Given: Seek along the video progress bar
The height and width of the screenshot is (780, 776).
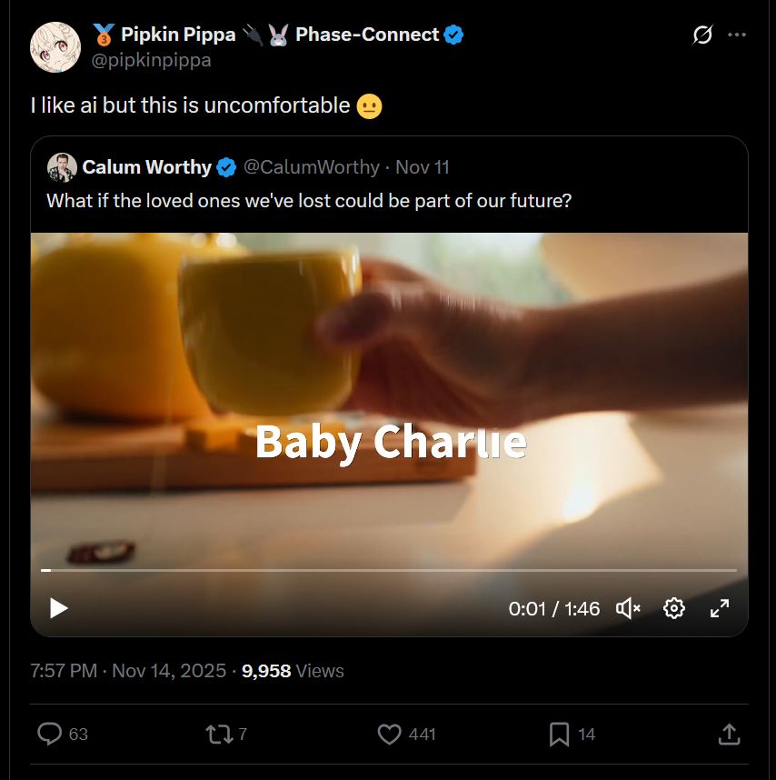Looking at the screenshot, I should [x=389, y=570].
